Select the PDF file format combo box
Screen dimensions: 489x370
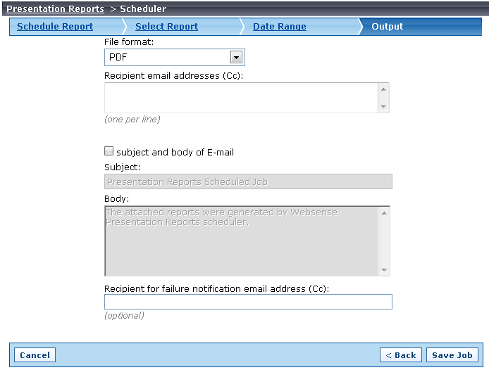point(174,57)
